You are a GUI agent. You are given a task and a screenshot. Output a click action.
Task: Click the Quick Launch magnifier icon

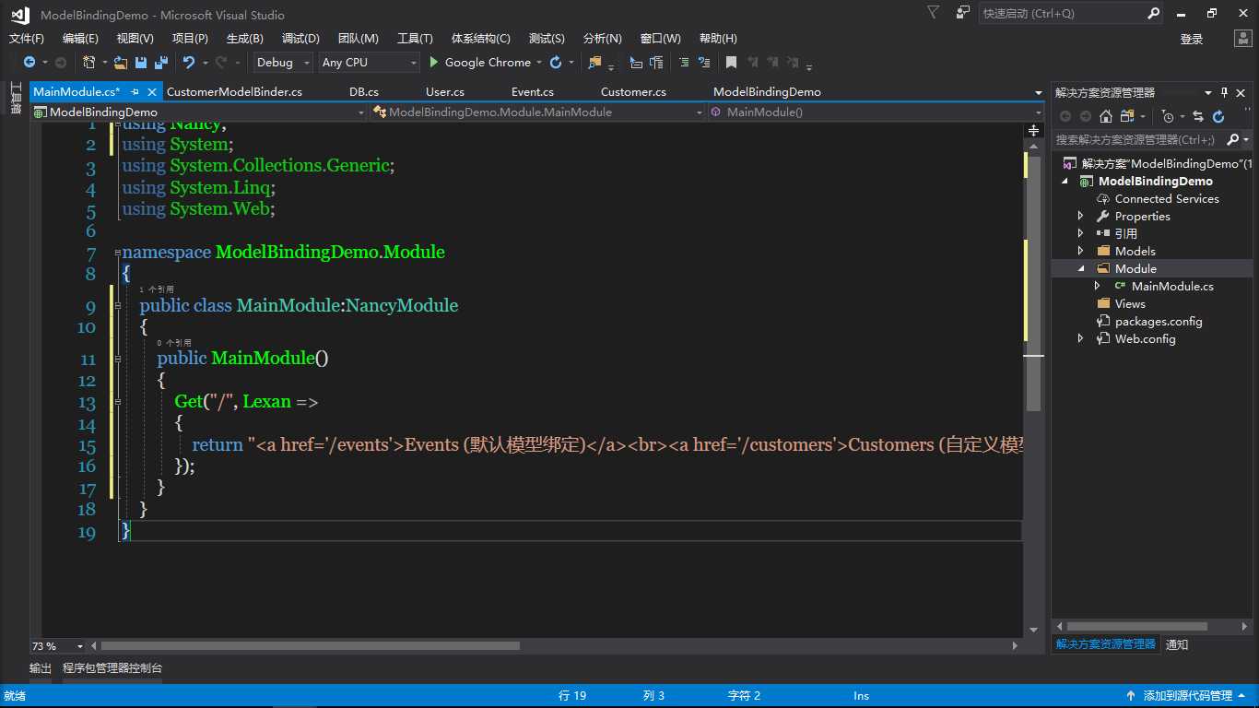pos(1154,13)
